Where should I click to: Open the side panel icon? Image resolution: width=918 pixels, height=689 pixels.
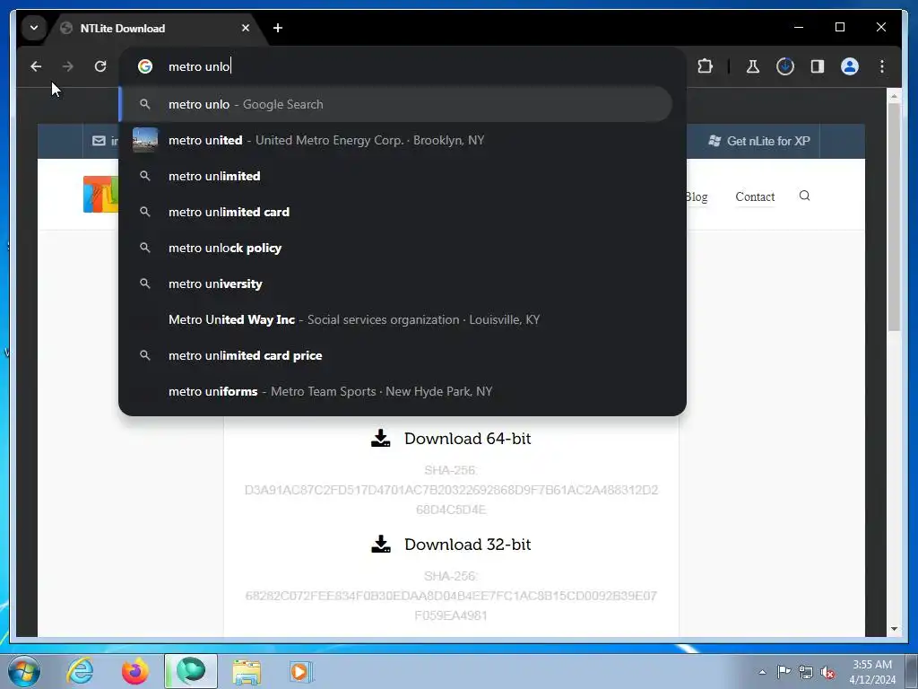click(818, 66)
